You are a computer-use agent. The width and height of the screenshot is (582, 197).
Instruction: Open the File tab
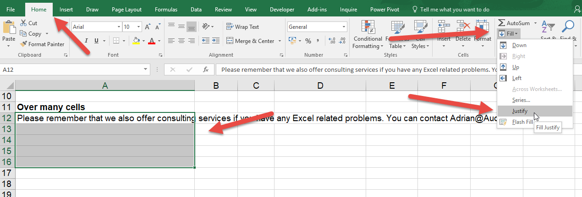11,9
